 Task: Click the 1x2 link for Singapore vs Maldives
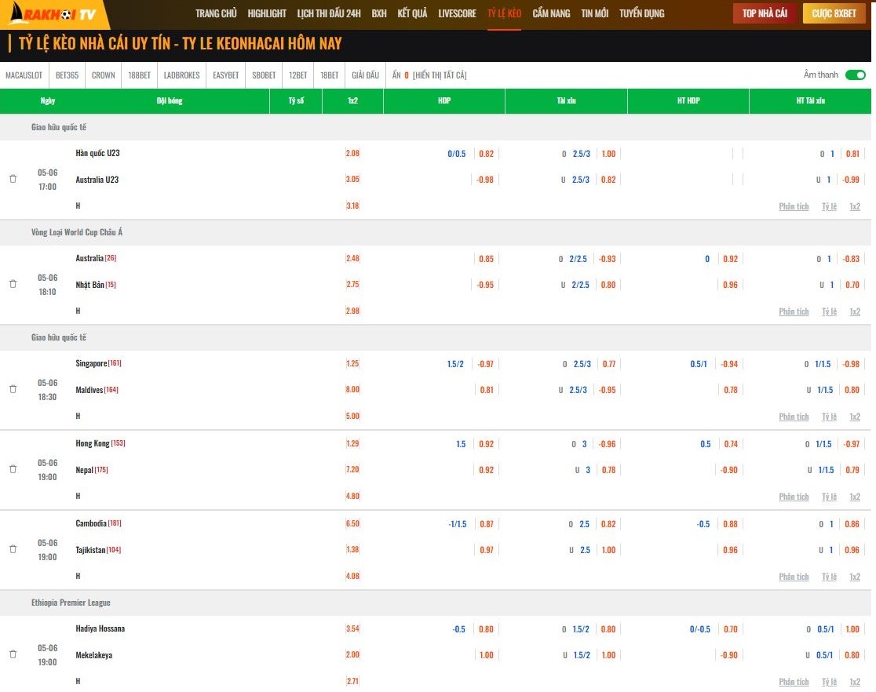855,417
